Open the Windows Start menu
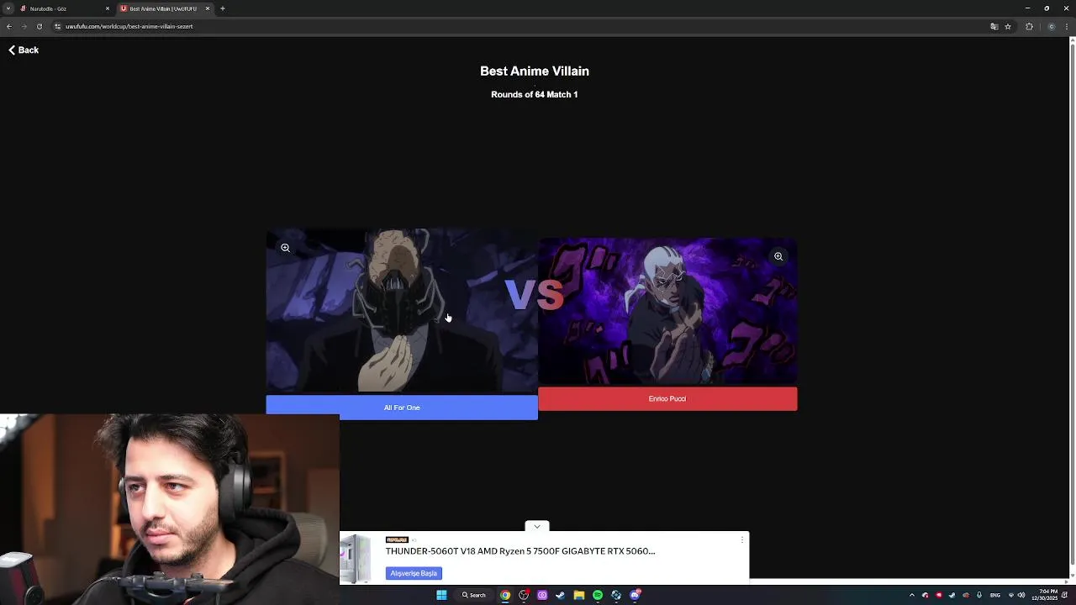 [441, 595]
